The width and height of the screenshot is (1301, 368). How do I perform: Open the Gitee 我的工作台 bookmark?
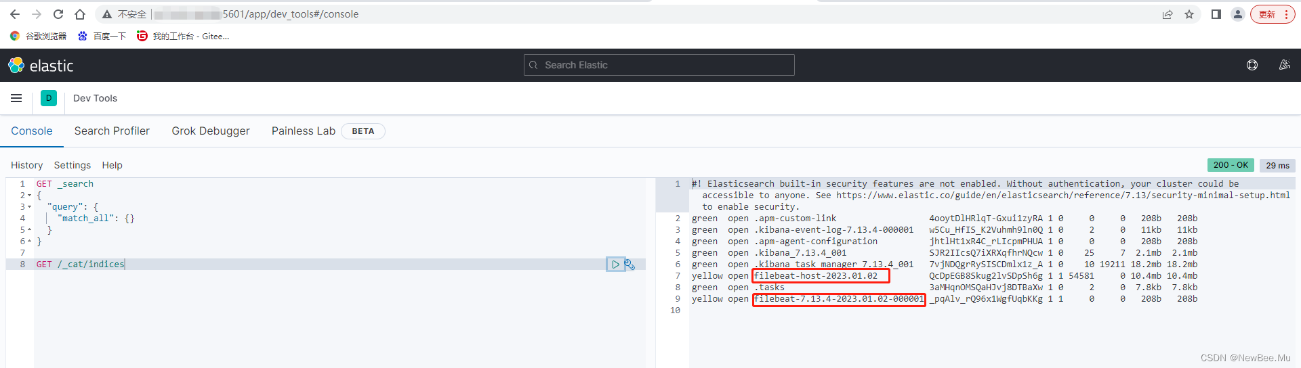coord(183,36)
